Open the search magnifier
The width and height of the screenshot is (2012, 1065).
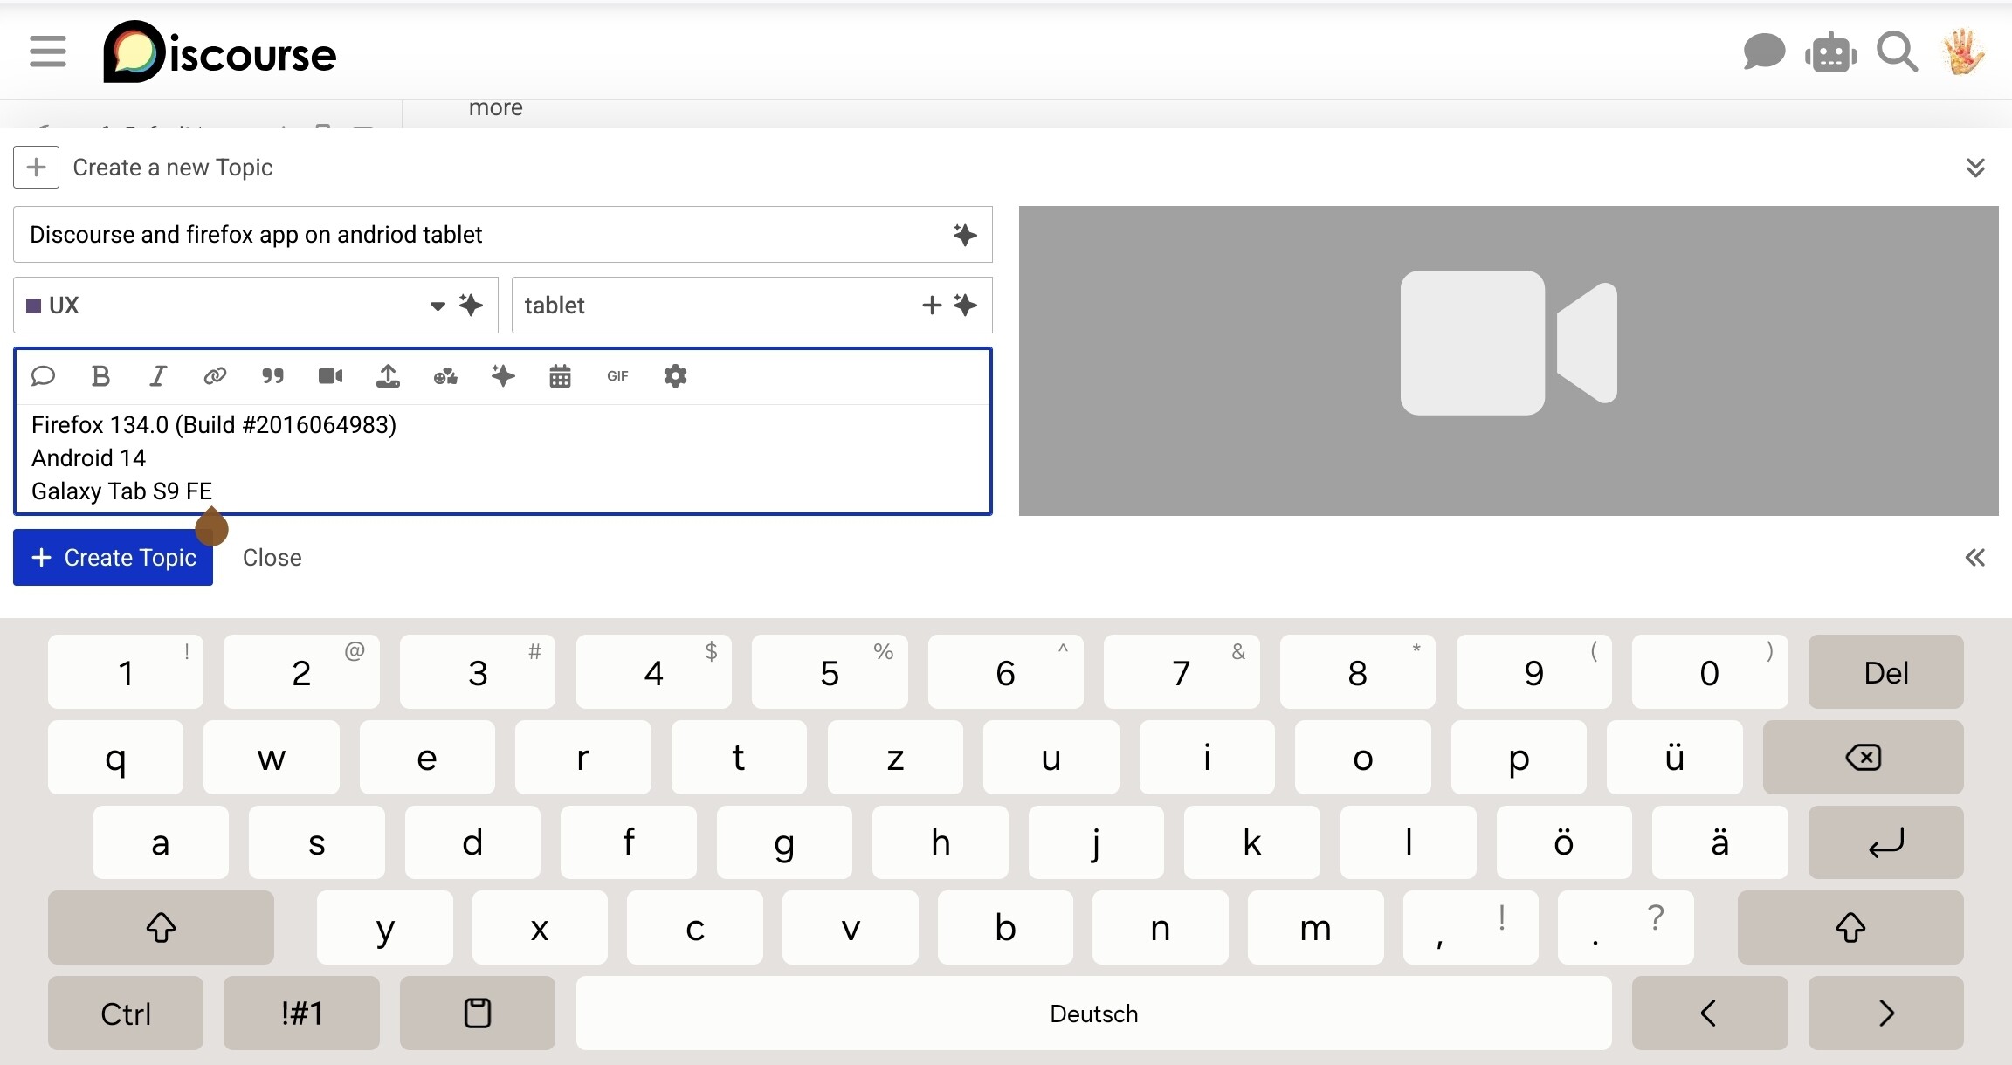point(1897,52)
